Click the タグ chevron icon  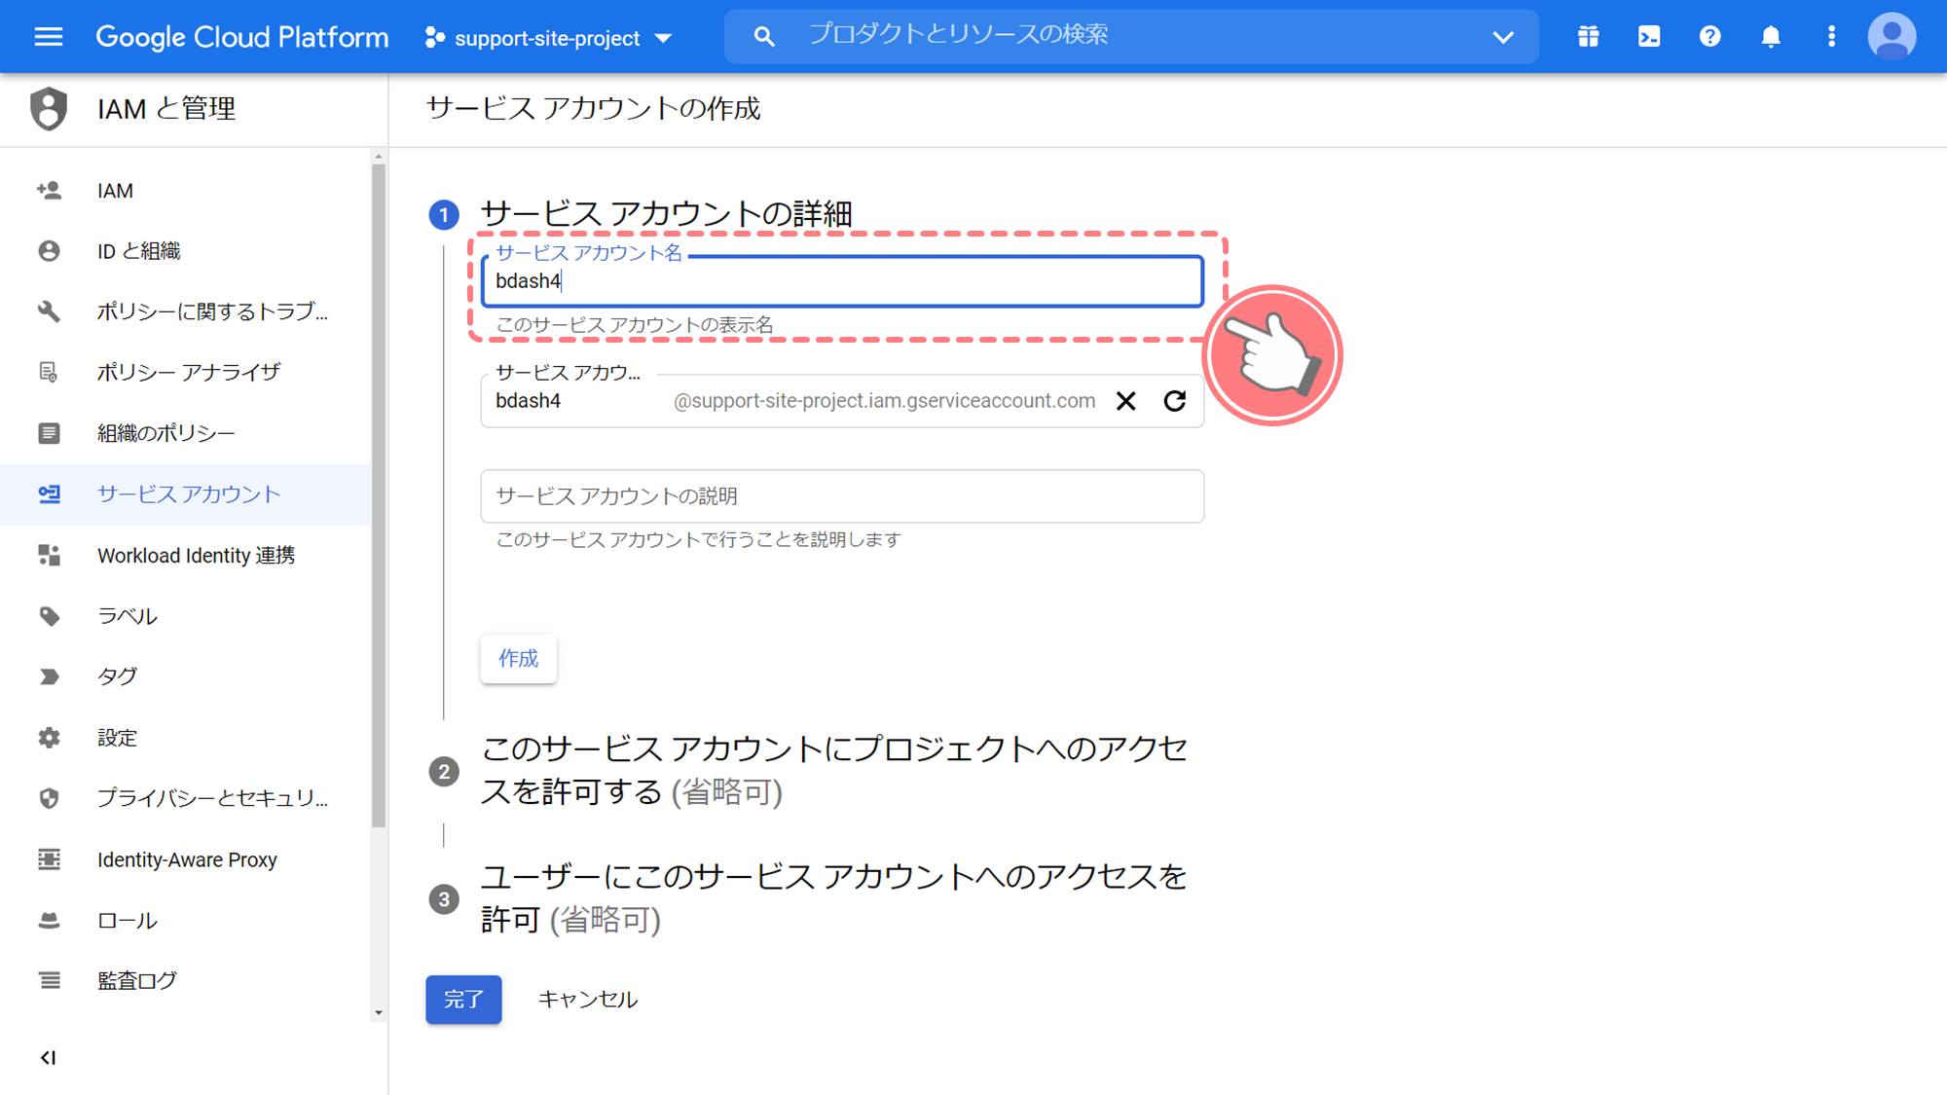pos(49,676)
